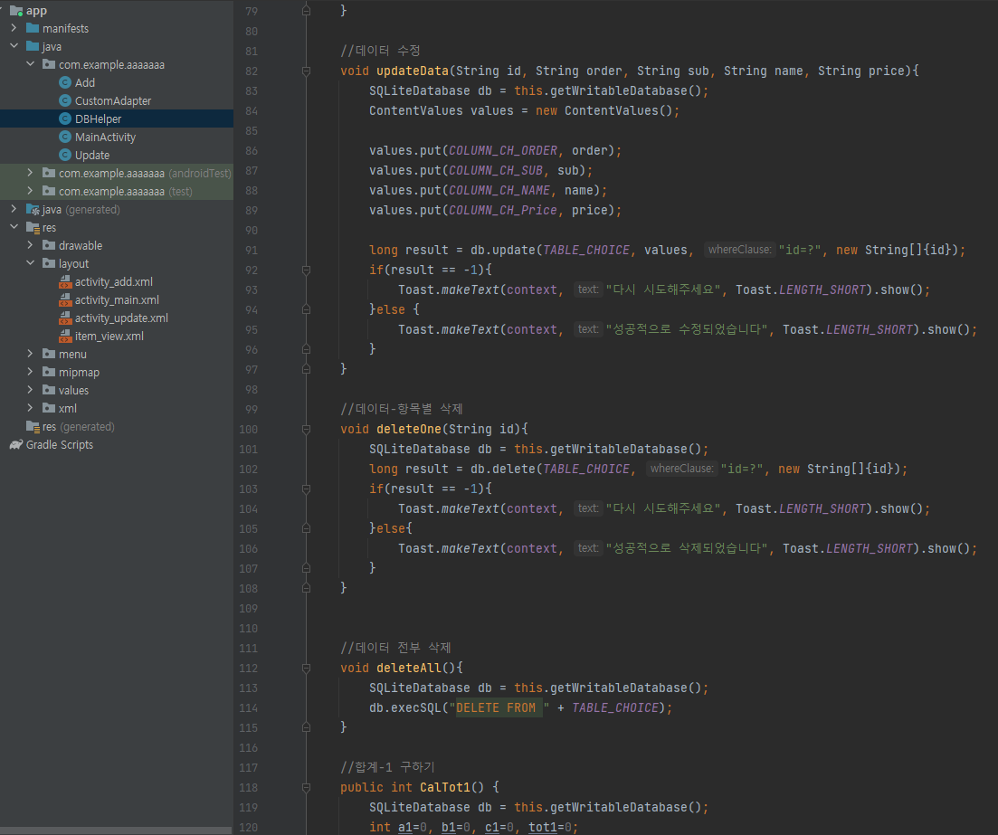
Task: Click the drawable folder icon
Action: pyautogui.click(x=49, y=246)
